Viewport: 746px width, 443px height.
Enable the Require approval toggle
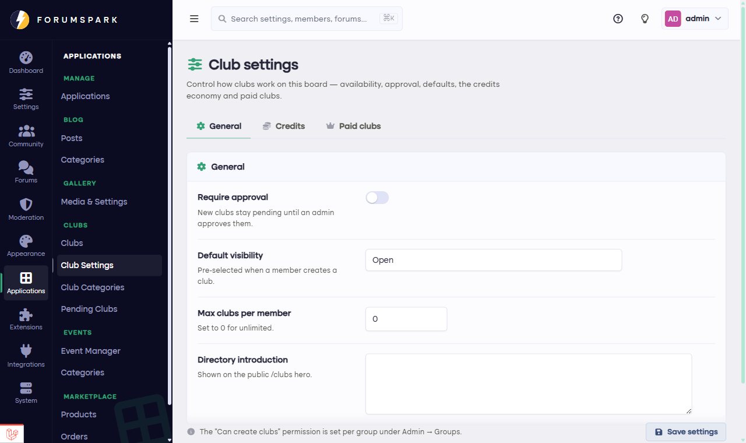(377, 198)
